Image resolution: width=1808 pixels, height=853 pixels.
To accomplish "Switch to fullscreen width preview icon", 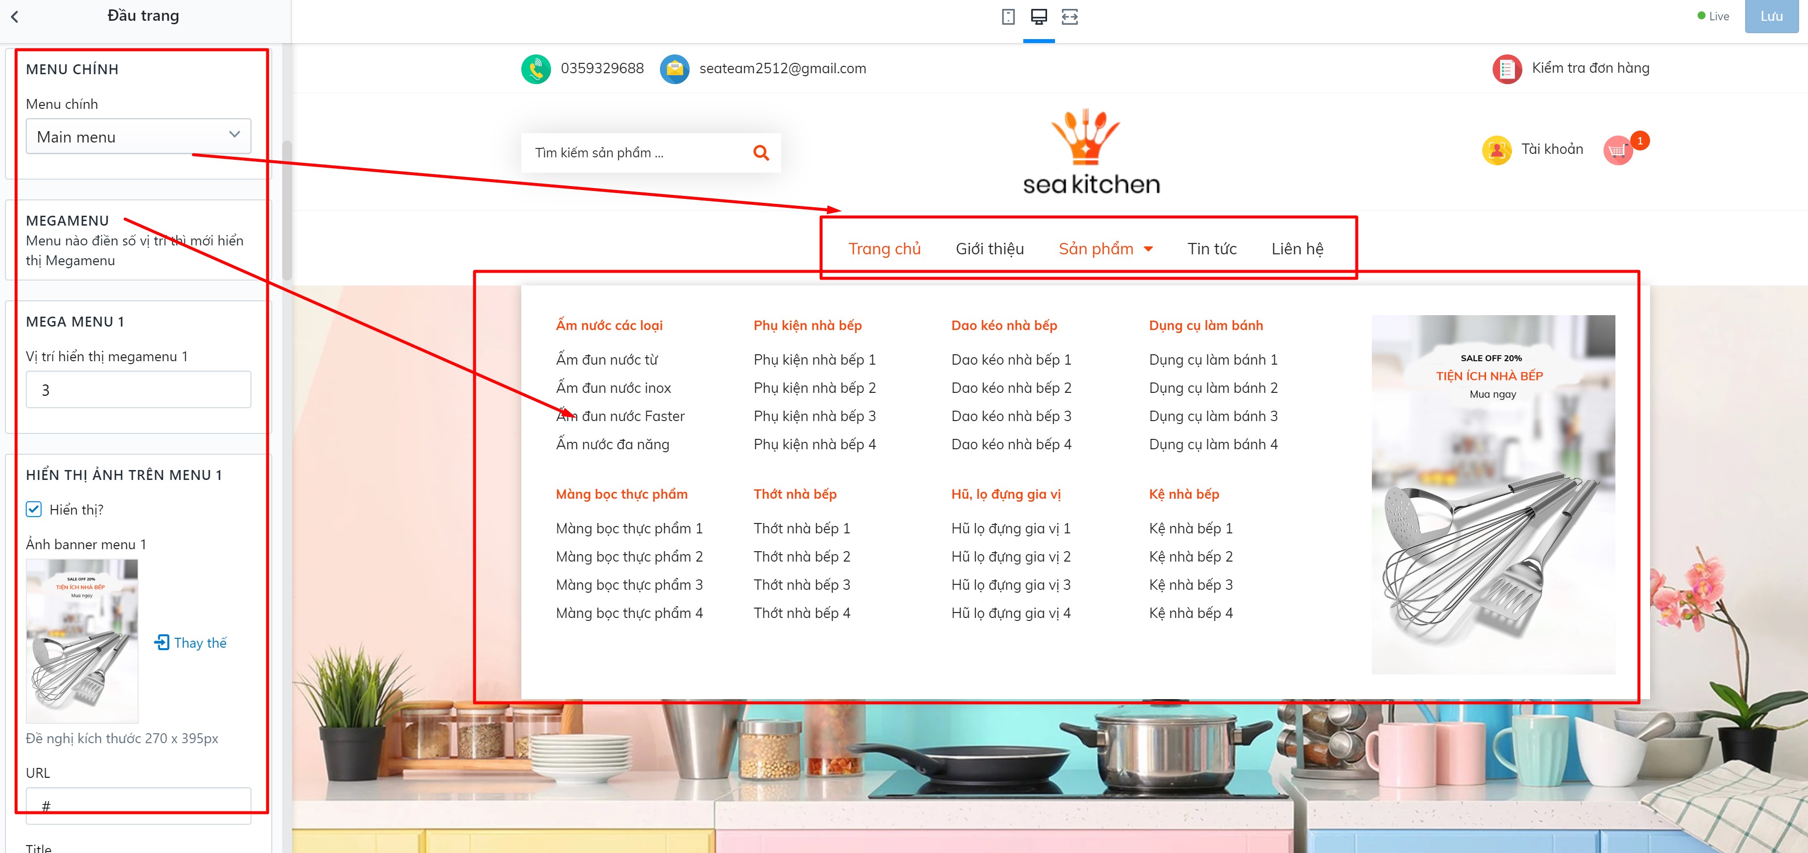I will click(1070, 17).
